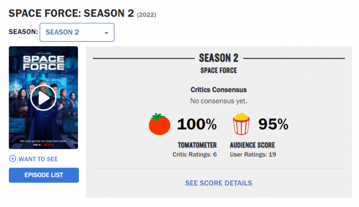Click the plus icon beside Want to See
The width and height of the screenshot is (359, 207).
coord(12,159)
